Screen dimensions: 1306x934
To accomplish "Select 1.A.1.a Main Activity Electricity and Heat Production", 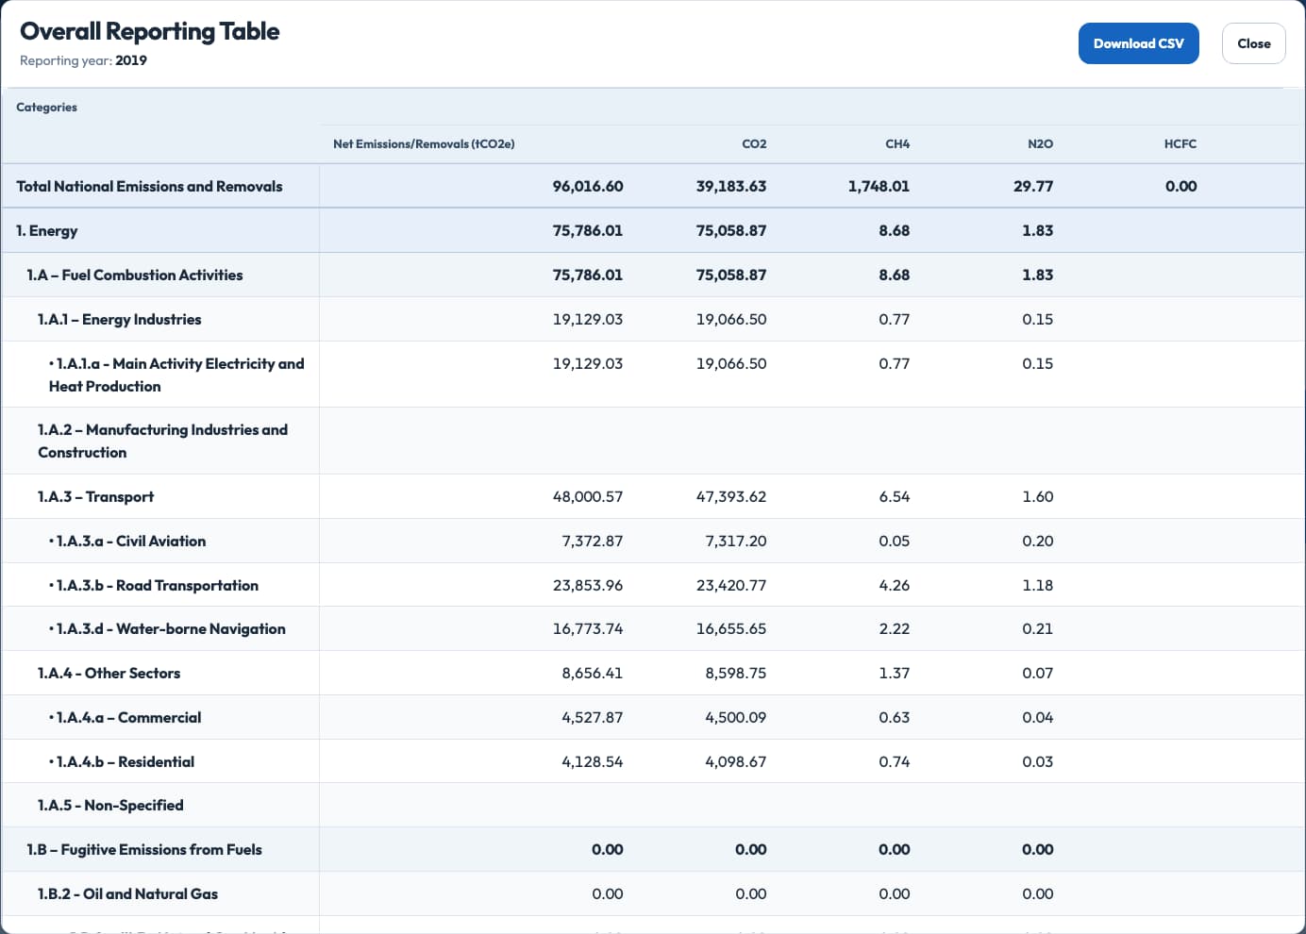I will pyautogui.click(x=176, y=375).
